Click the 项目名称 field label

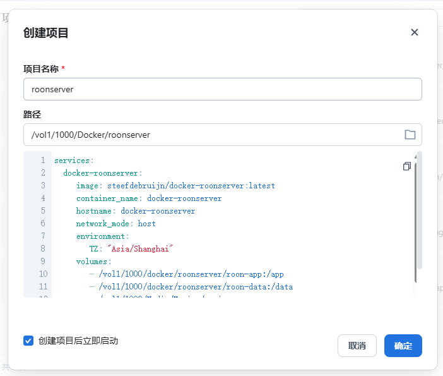coord(41,69)
